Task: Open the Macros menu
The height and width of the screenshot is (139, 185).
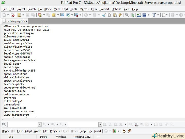Action: pos(84,9)
